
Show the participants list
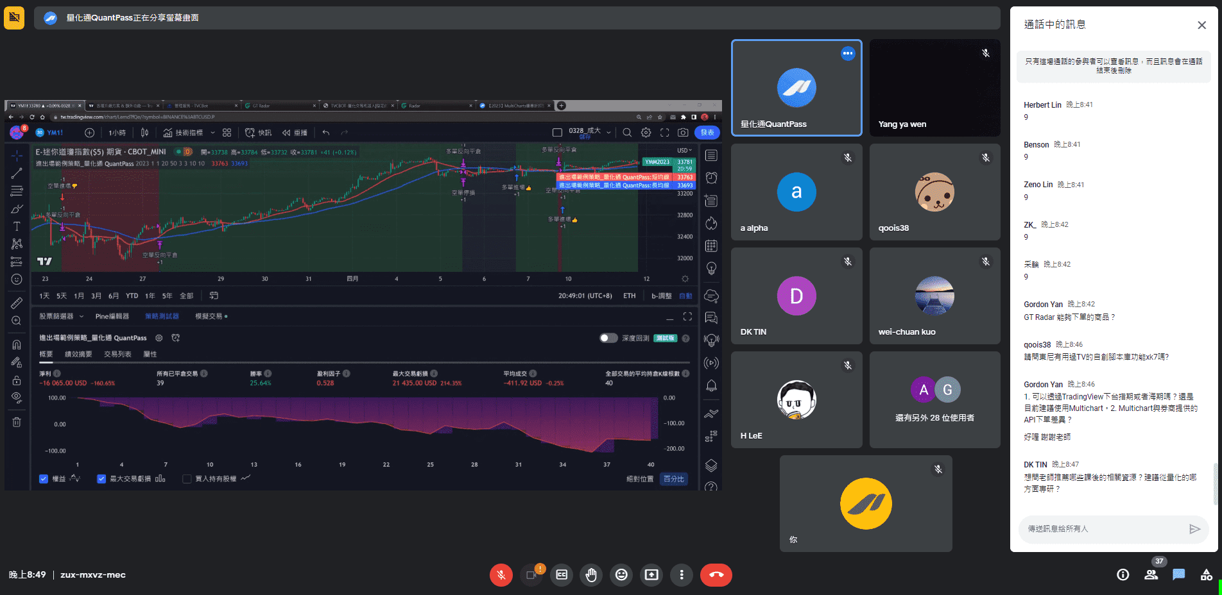[x=1151, y=574]
